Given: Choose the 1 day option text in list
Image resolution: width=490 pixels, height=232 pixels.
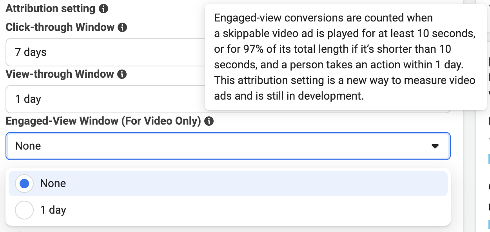Looking at the screenshot, I should point(53,210).
